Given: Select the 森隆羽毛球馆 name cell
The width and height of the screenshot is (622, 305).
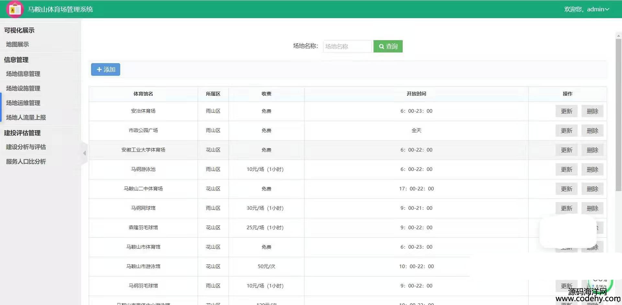Looking at the screenshot, I should click(x=143, y=228).
